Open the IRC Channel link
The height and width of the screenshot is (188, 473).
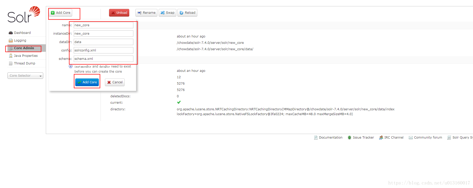tap(394, 138)
